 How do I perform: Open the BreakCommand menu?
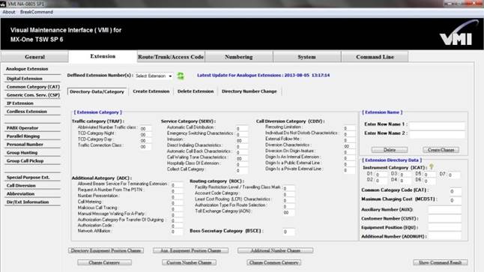(x=37, y=12)
